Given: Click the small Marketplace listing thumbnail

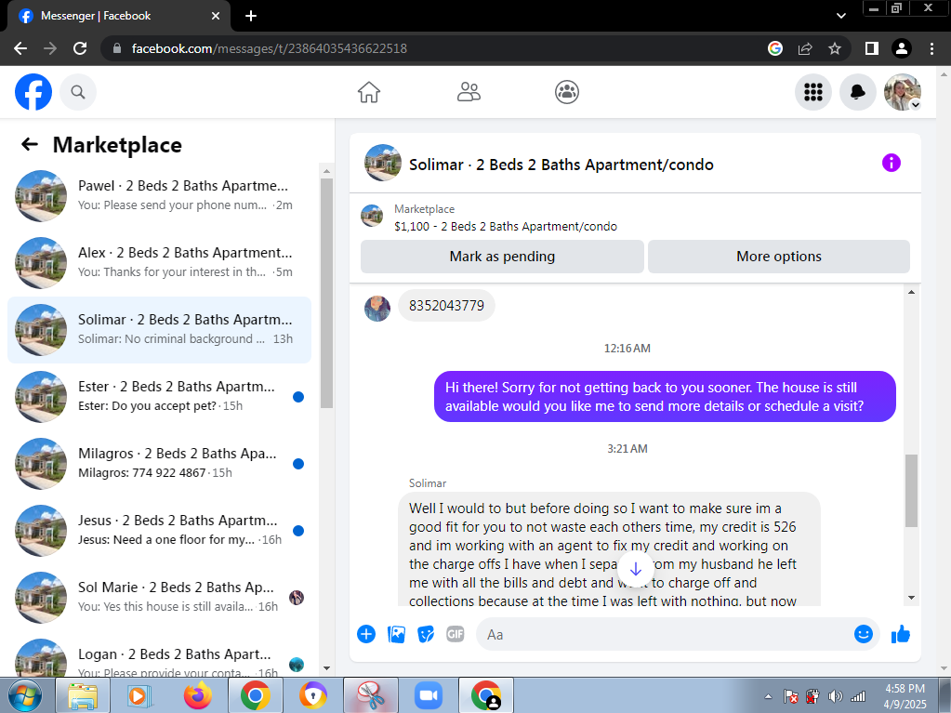Looking at the screenshot, I should [x=372, y=216].
